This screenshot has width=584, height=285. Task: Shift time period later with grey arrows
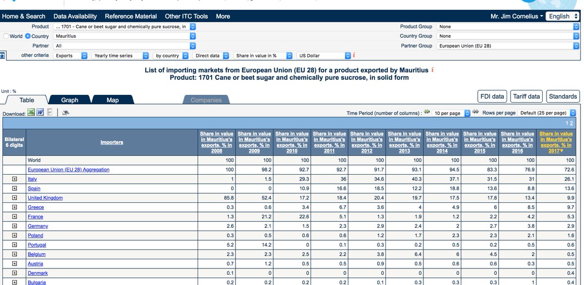click(x=476, y=112)
